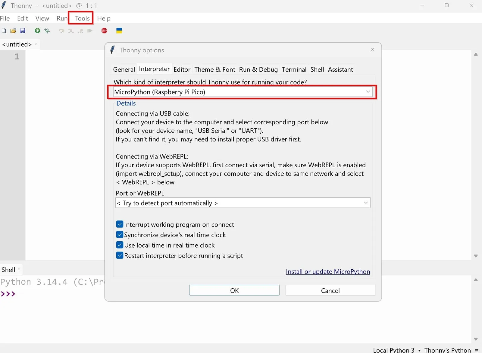Click the Step out toolbar icon

tap(80, 31)
